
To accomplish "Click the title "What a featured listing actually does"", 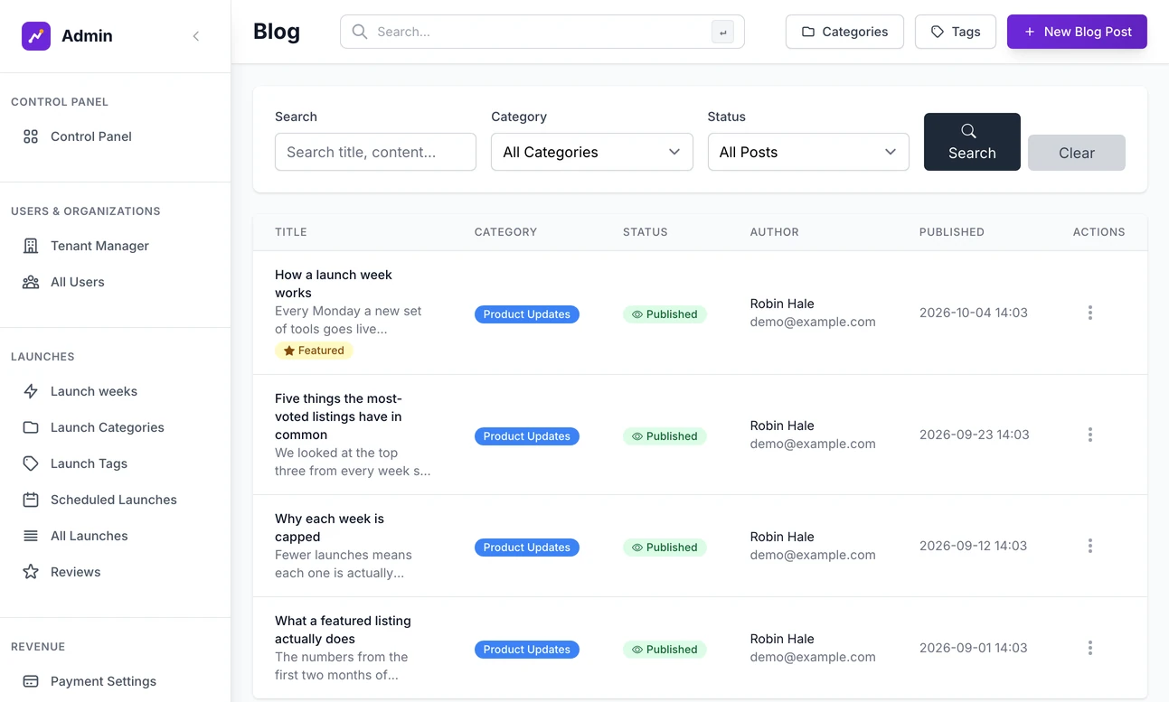I will click(343, 630).
